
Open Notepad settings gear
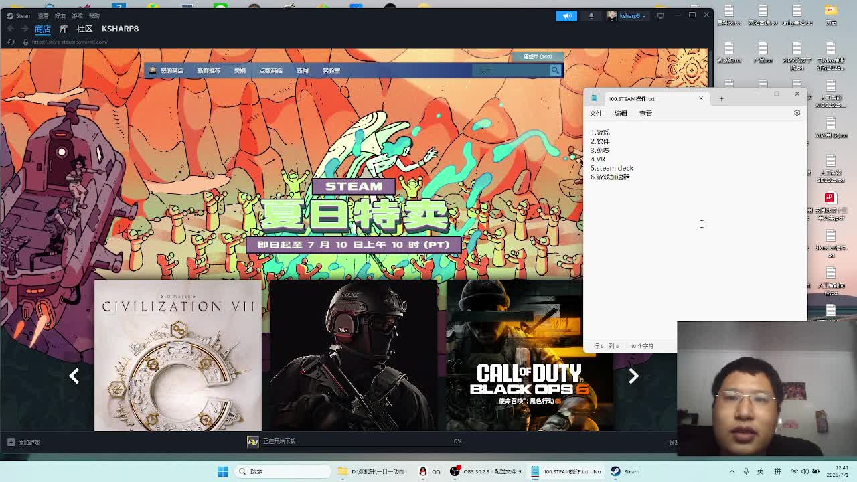797,113
